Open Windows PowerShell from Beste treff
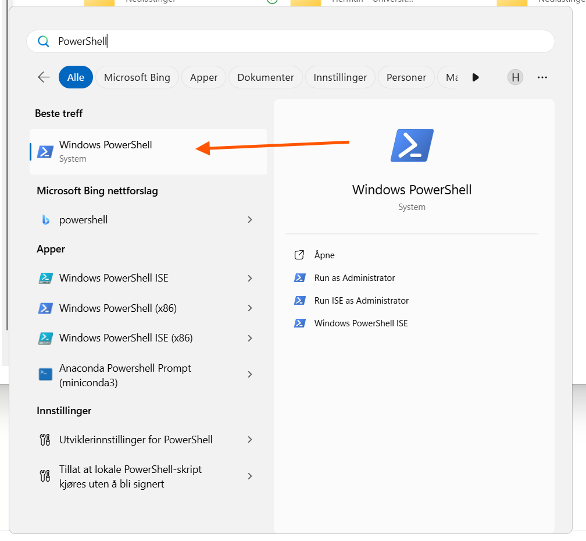586x541 pixels. (x=105, y=151)
